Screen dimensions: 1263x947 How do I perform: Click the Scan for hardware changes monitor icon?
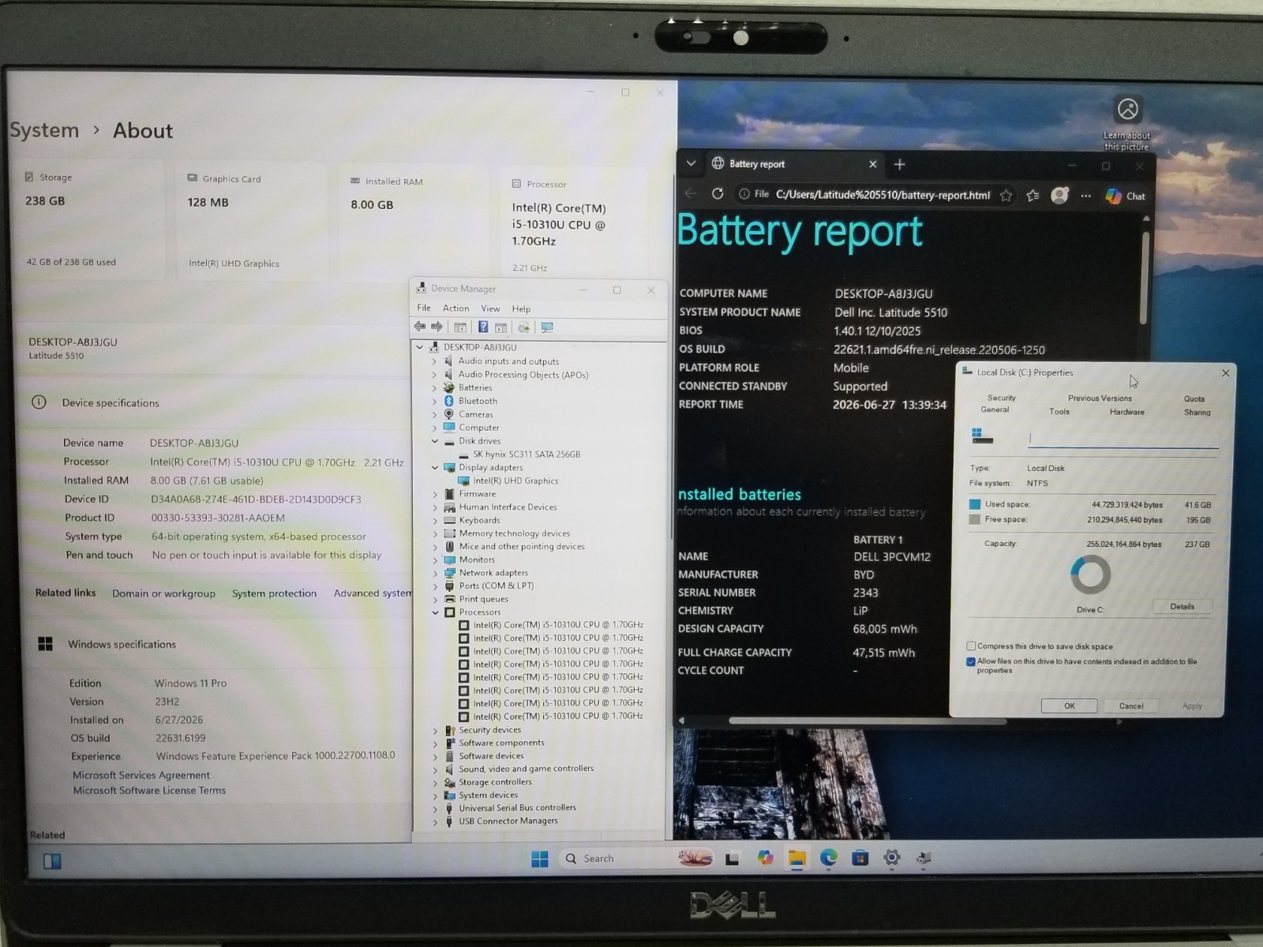(x=547, y=328)
